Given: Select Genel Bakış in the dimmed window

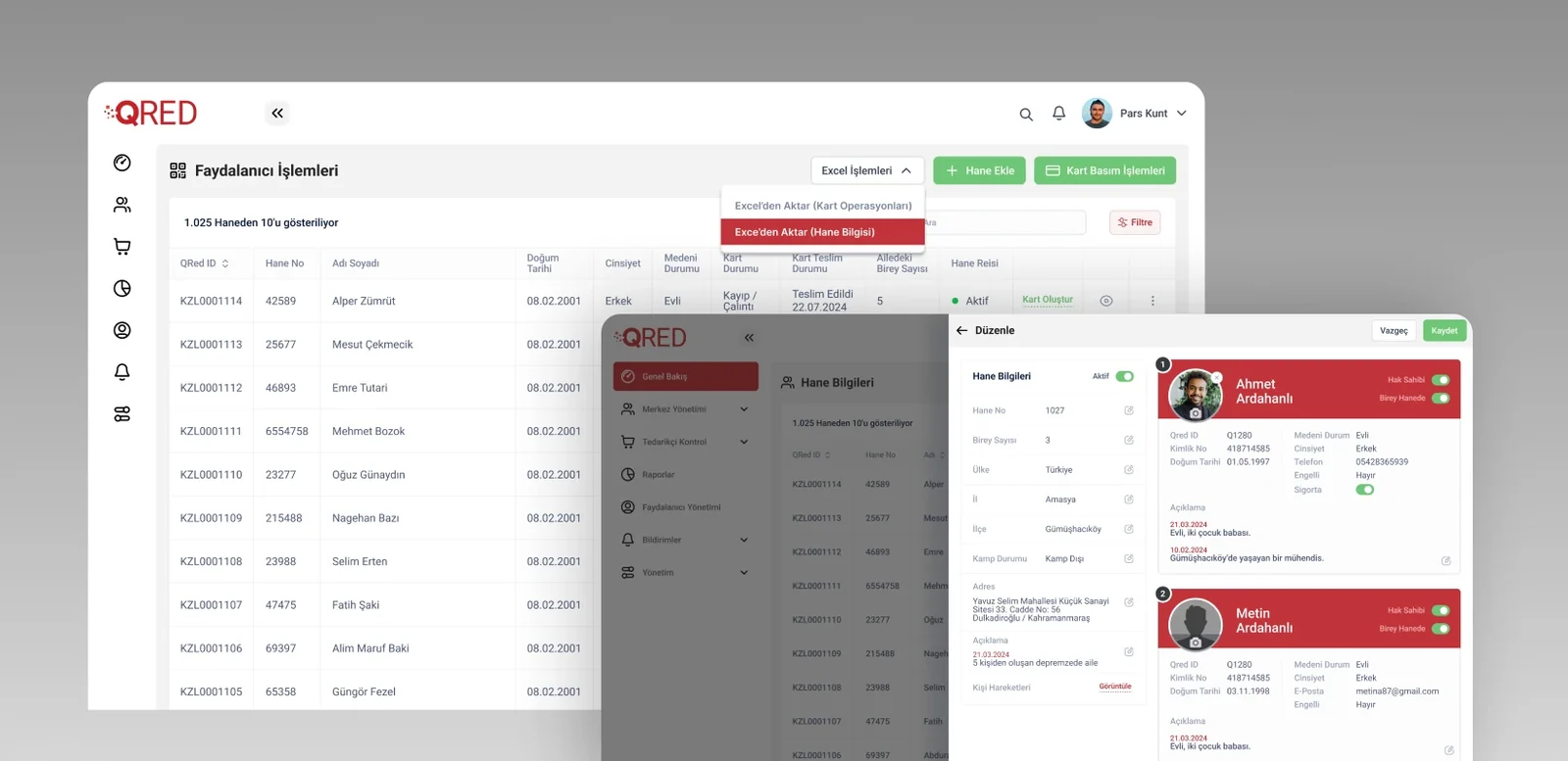Looking at the screenshot, I should (686, 376).
